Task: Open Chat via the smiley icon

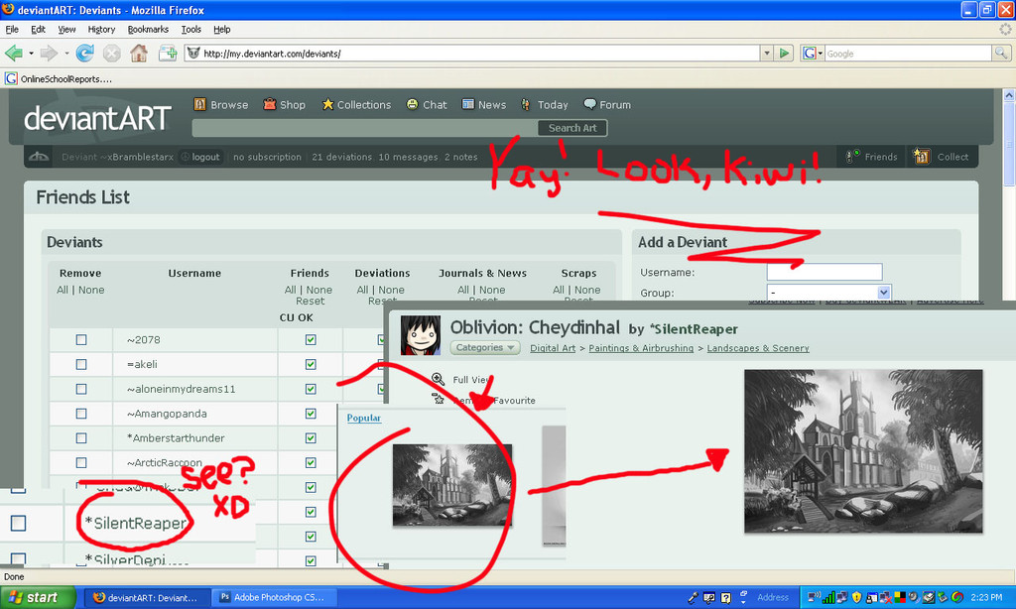Action: point(412,104)
